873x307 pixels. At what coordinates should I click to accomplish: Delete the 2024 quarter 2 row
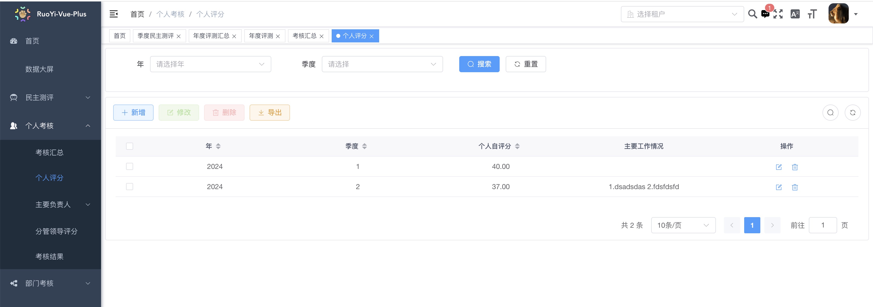[x=795, y=187]
